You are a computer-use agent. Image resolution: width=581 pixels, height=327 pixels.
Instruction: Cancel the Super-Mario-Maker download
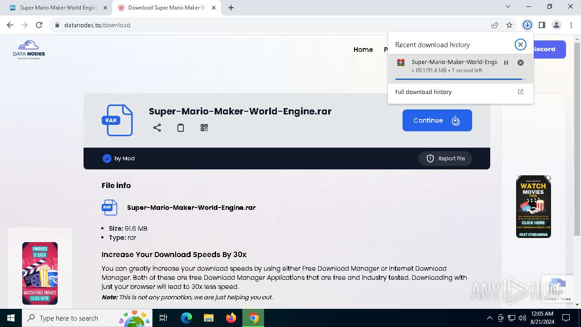[x=521, y=63]
